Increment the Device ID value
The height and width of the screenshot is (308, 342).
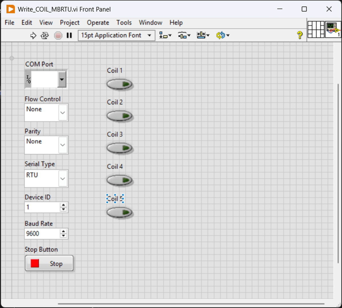64,205
